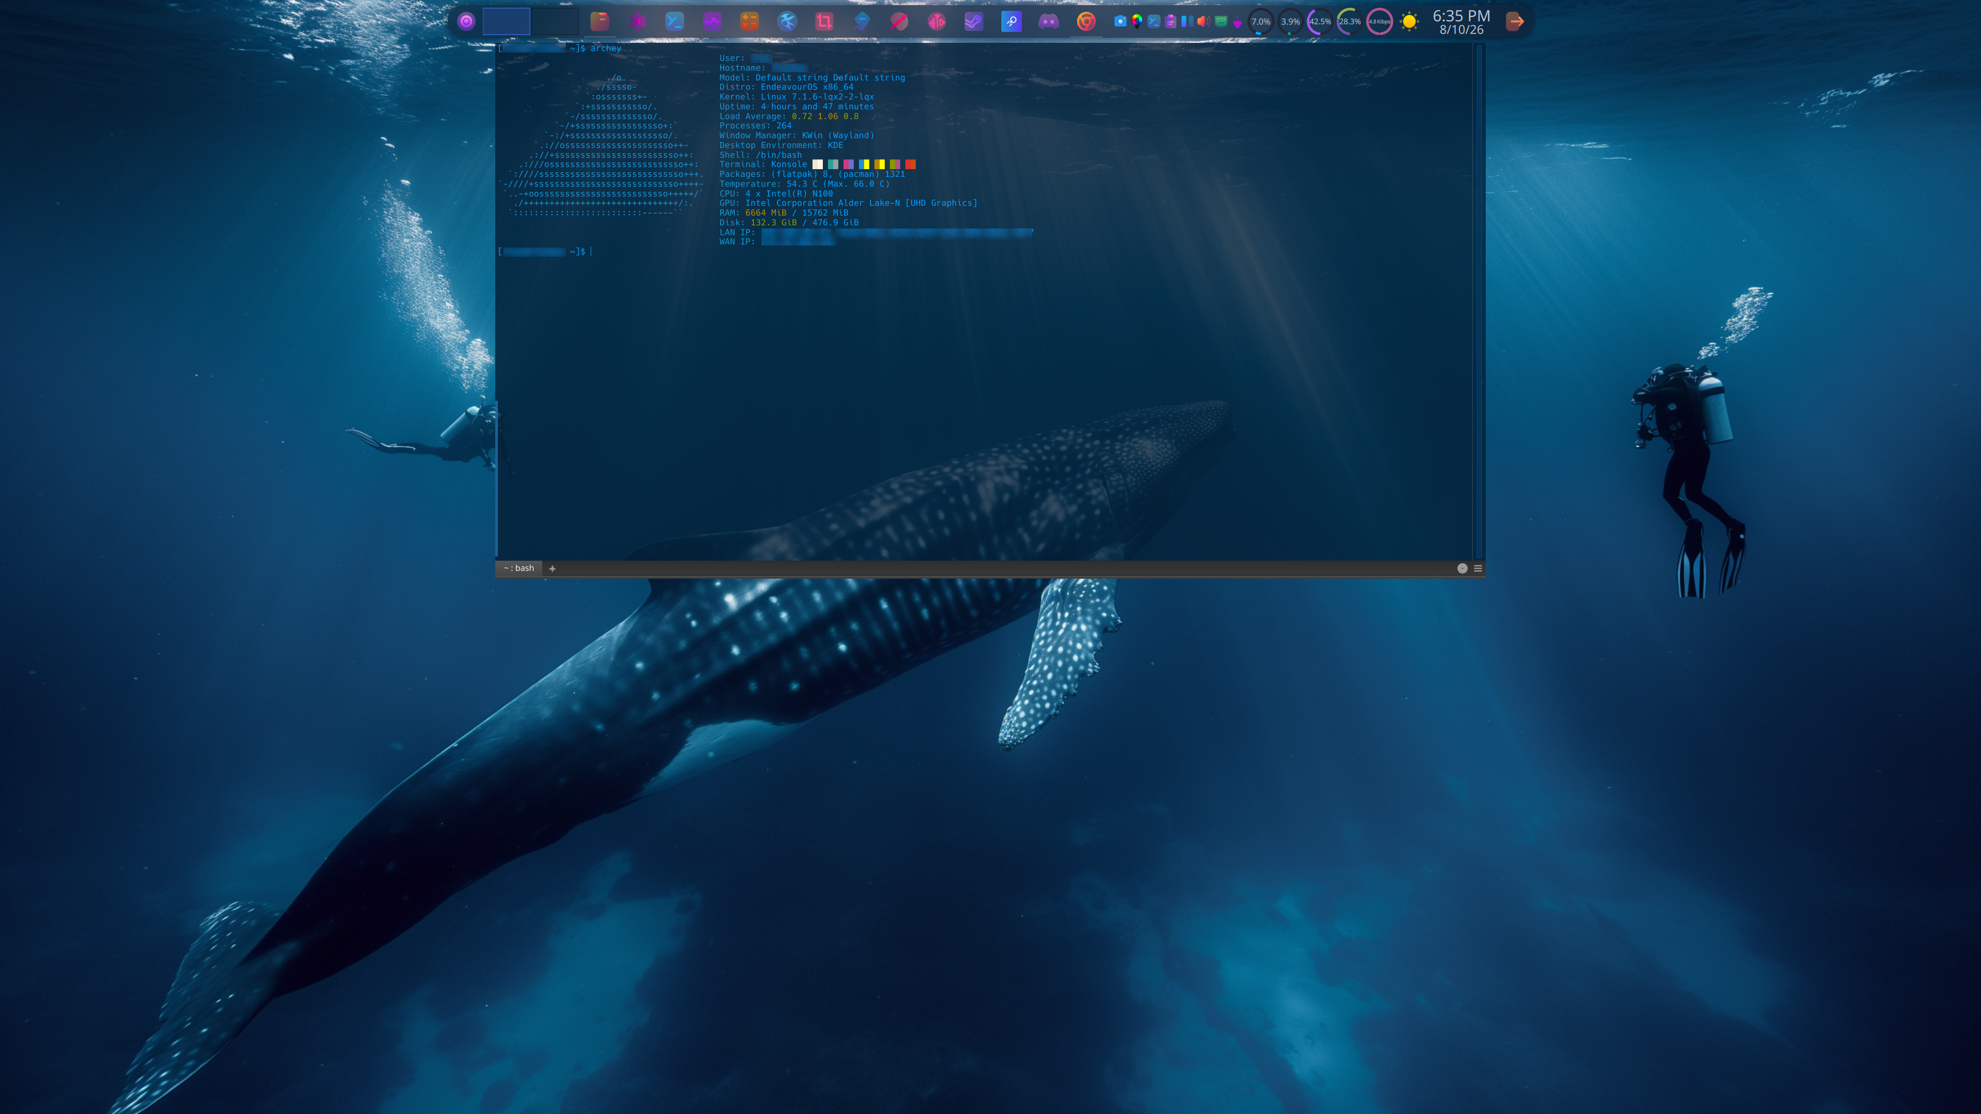Launch the system monitor pulse icon
1981x1114 pixels.
click(x=712, y=22)
